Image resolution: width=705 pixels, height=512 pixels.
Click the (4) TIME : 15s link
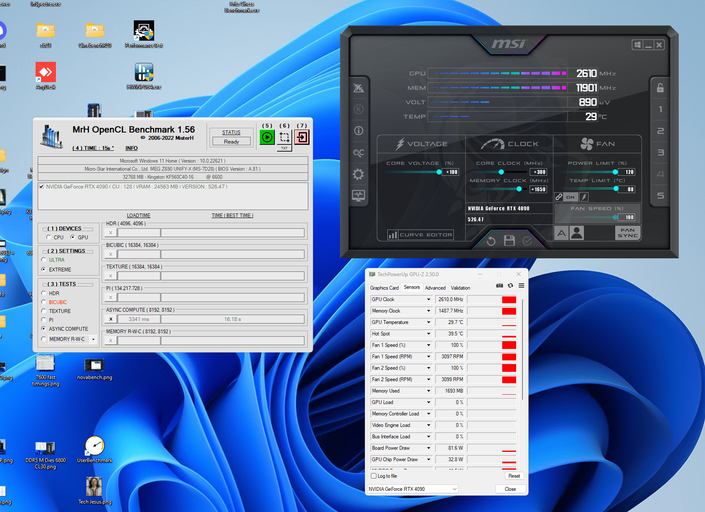click(x=93, y=148)
